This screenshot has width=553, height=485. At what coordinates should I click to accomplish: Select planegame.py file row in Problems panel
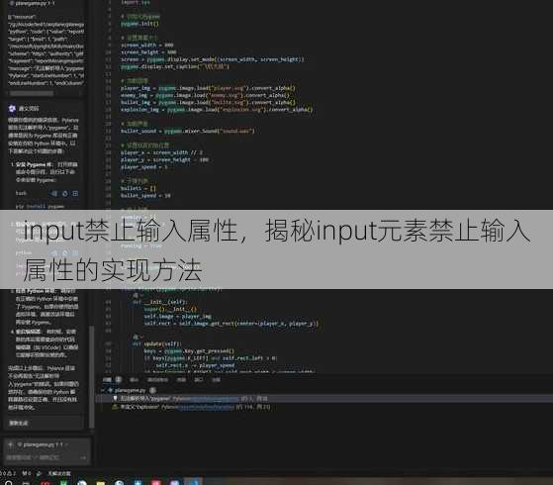[323, 390]
